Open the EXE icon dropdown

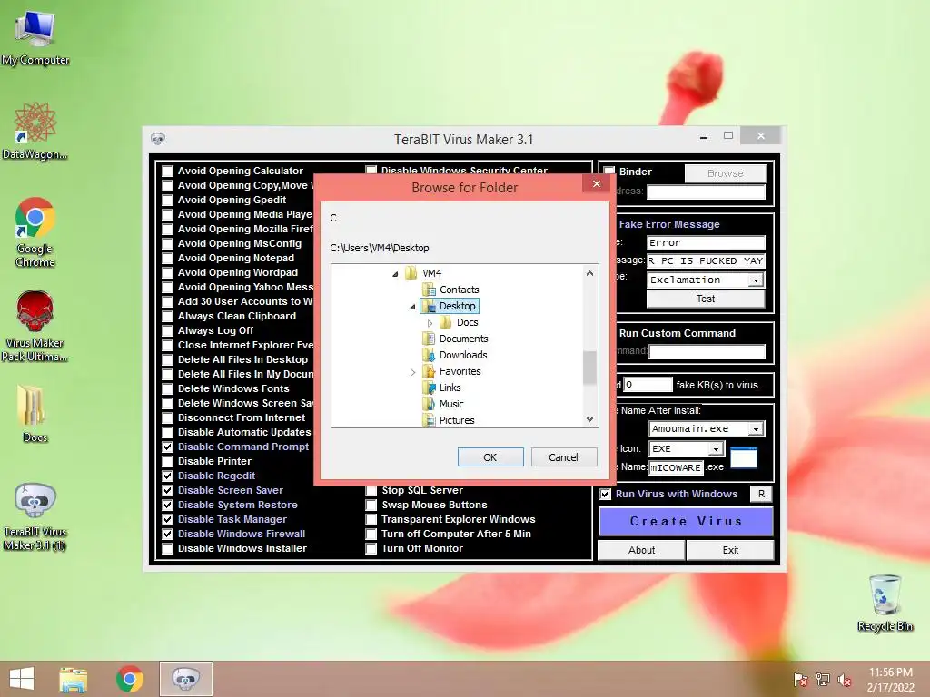(x=716, y=449)
